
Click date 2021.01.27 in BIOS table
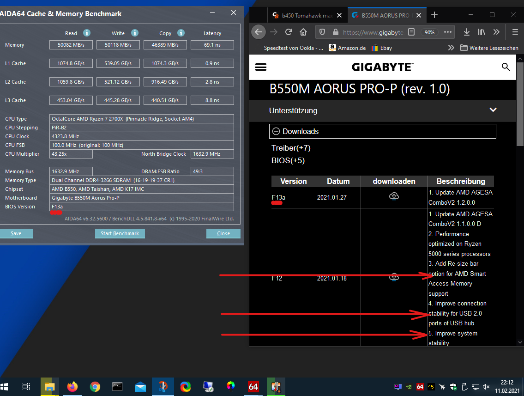tap(332, 198)
